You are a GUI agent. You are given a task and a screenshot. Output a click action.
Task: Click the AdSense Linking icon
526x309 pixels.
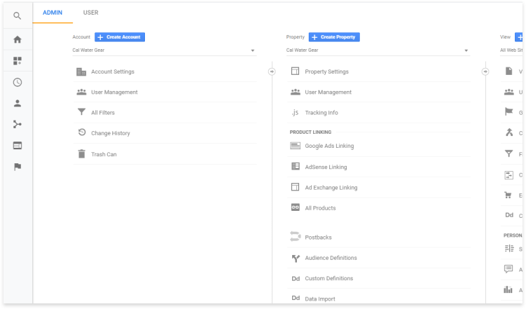pos(296,166)
